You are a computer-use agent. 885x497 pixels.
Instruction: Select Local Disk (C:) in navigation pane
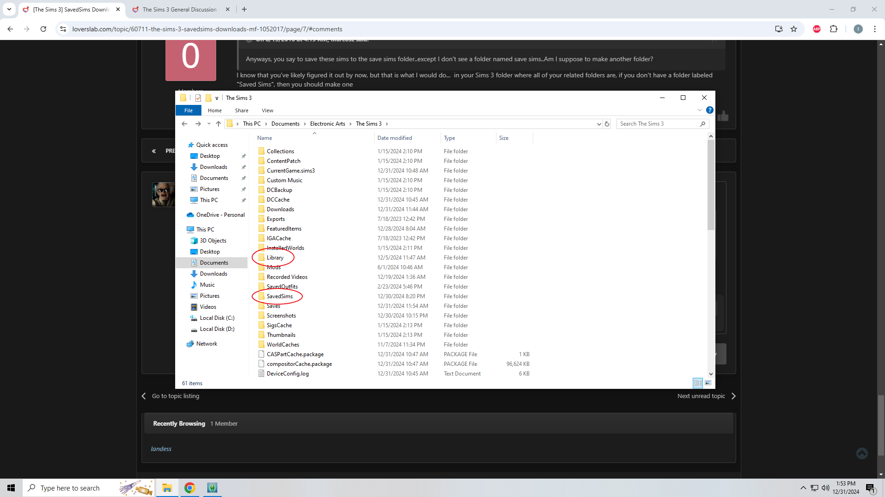pos(217,318)
